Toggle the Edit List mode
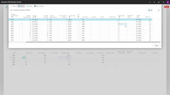 click(21, 6)
